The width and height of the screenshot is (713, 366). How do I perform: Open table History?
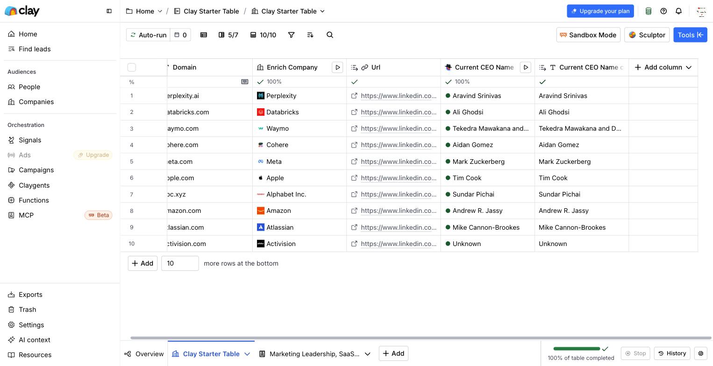coord(672,353)
